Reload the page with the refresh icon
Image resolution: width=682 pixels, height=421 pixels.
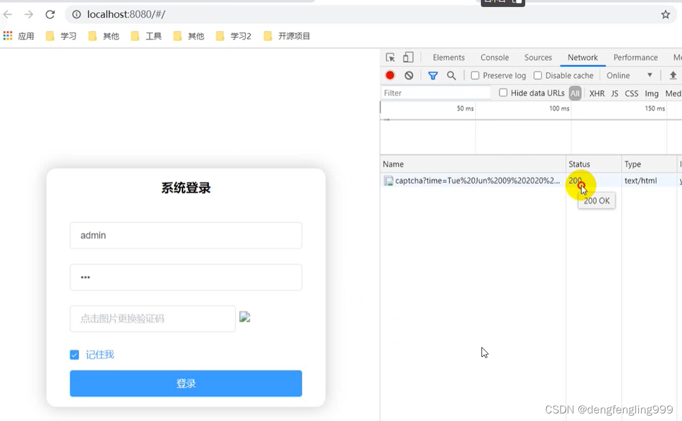50,15
